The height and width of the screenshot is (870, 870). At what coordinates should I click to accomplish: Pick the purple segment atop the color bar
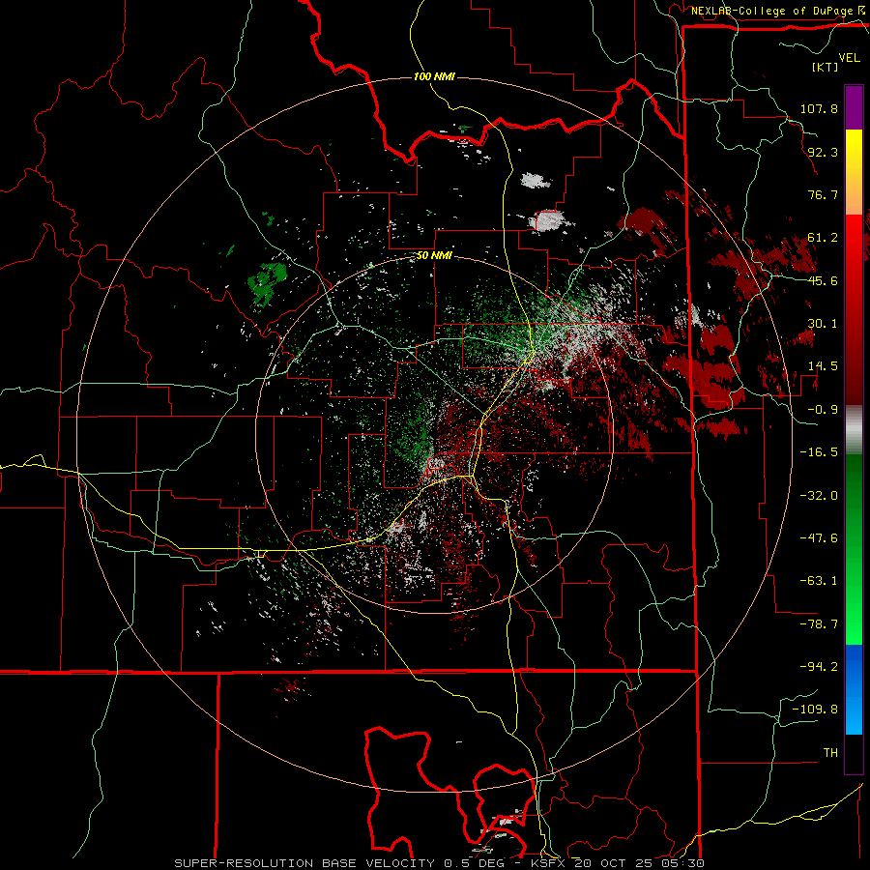[854, 107]
